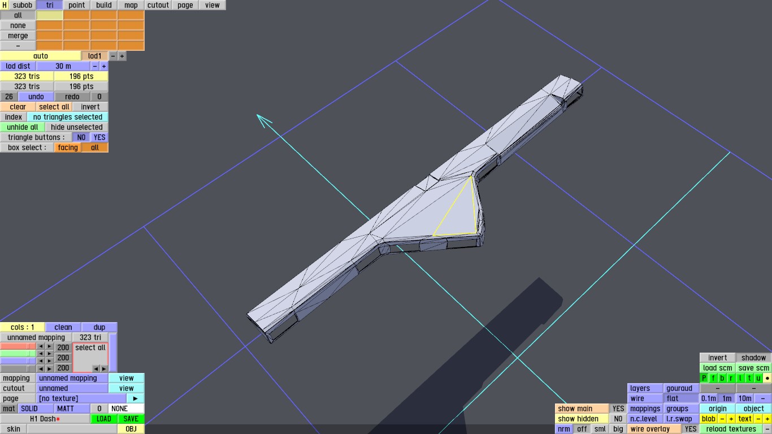This screenshot has height=434, width=772.
Task: Click the empty skin name field
Action: 72,429
